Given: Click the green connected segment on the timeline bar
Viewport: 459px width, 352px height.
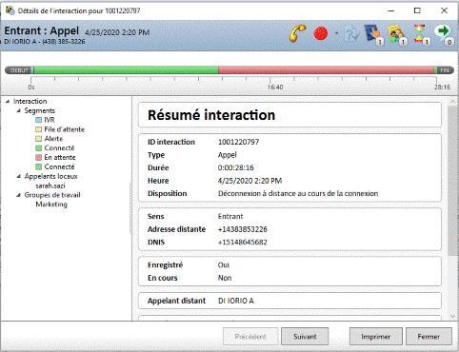Looking at the screenshot, I should coord(127,70).
